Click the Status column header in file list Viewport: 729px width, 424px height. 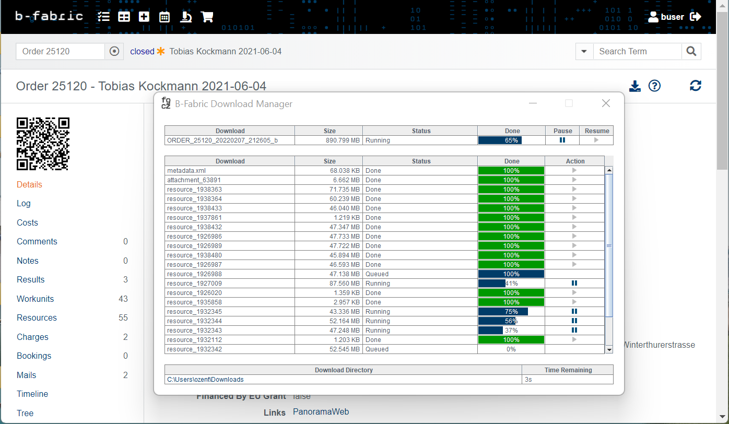pos(421,161)
